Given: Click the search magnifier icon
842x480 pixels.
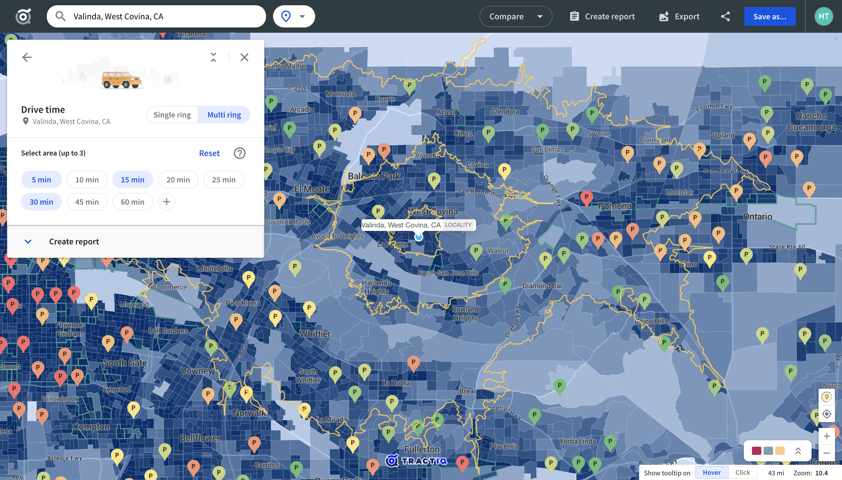Looking at the screenshot, I should [60, 16].
